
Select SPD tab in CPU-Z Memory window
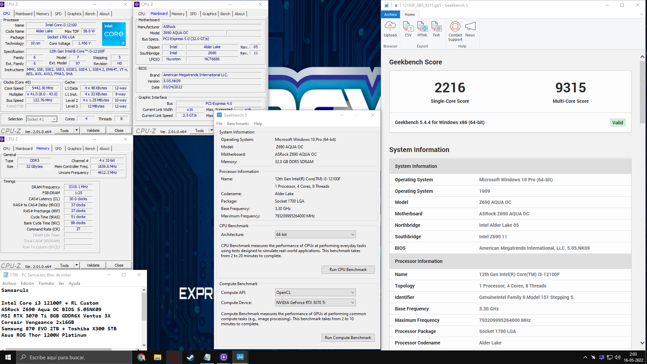(x=58, y=149)
